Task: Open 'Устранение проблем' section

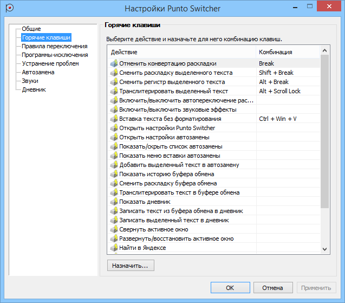Action: click(x=50, y=63)
